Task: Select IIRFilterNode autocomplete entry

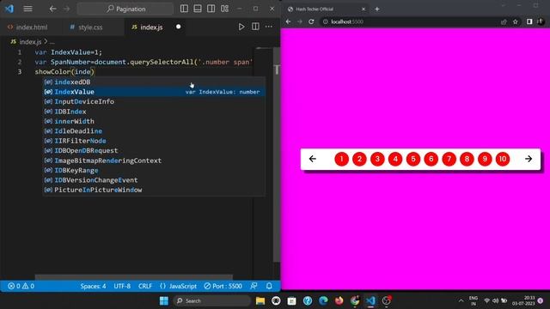Action: [x=154, y=141]
